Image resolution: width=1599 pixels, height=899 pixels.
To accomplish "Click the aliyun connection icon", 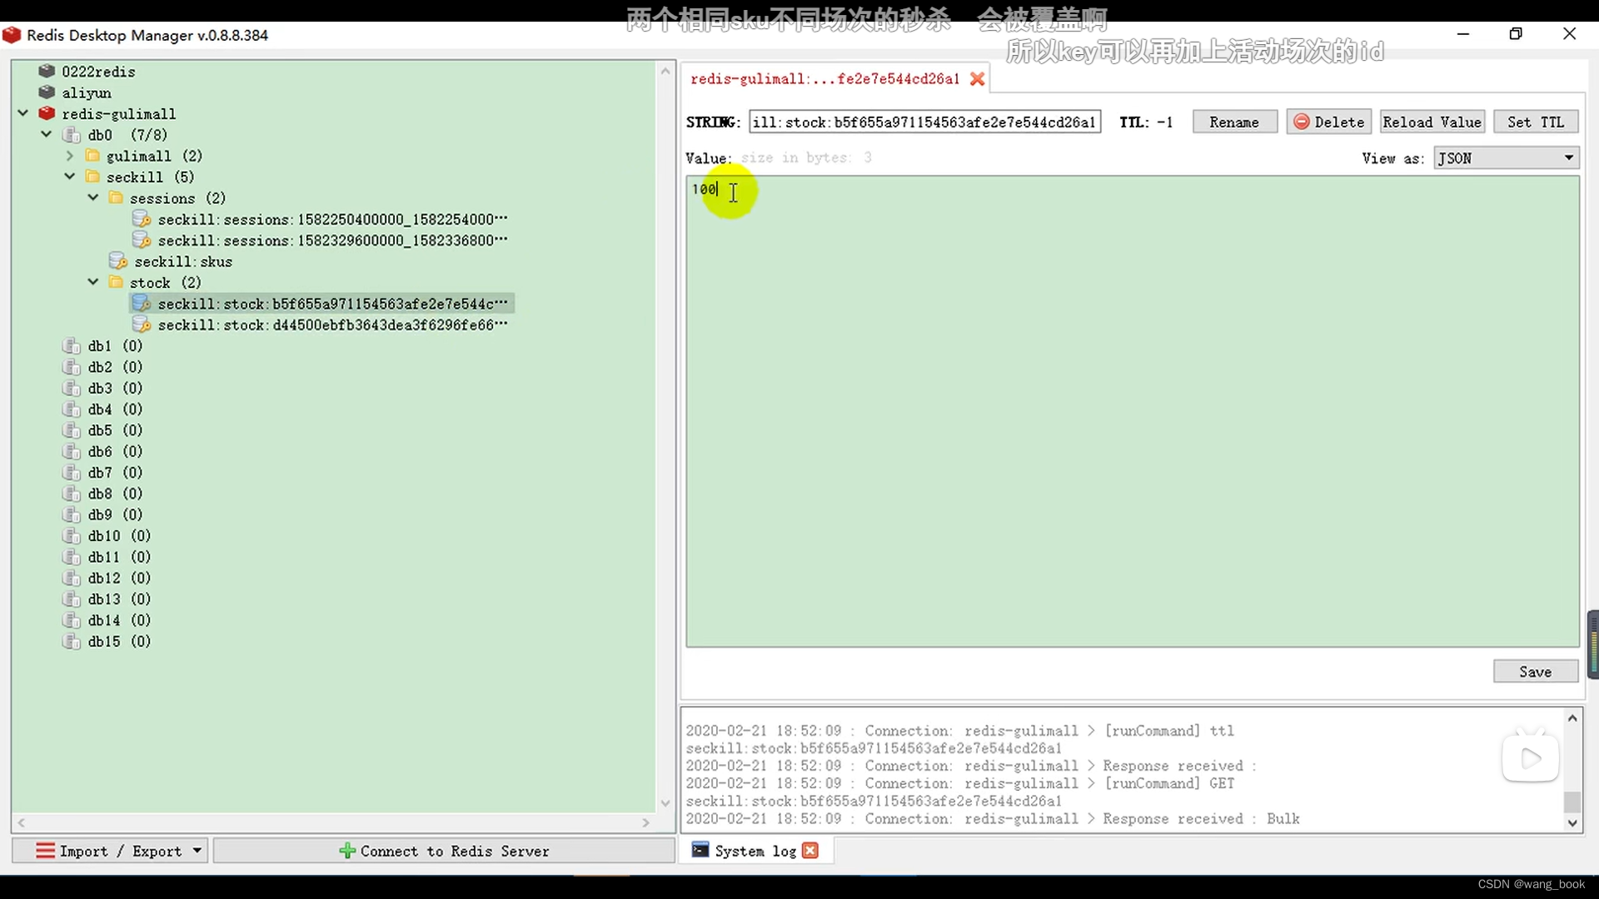I will pos(47,92).
